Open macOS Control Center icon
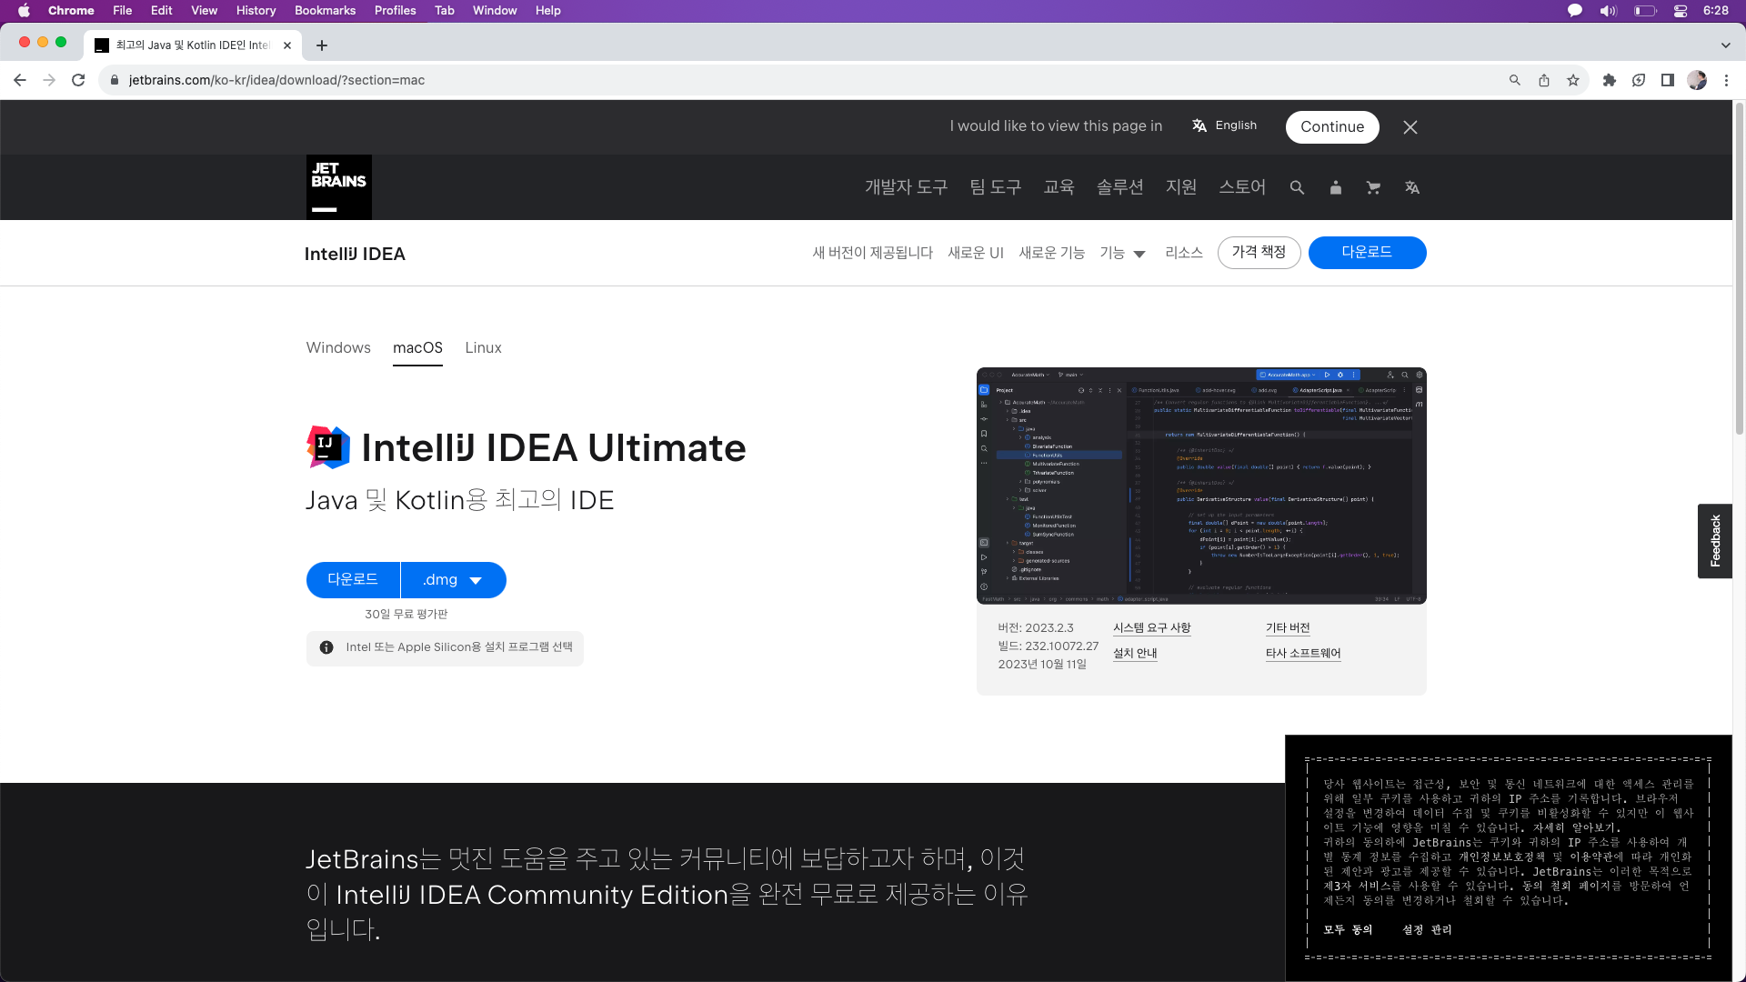The height and width of the screenshot is (982, 1746). pyautogui.click(x=1681, y=11)
